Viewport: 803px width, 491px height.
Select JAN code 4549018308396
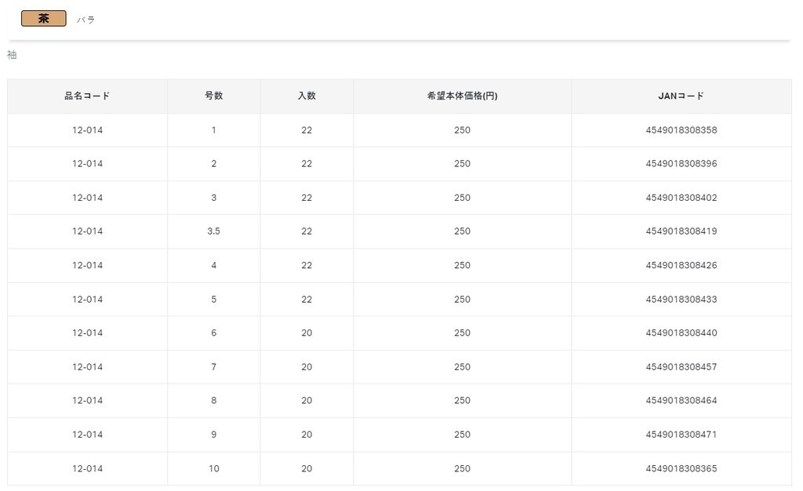pos(681,164)
